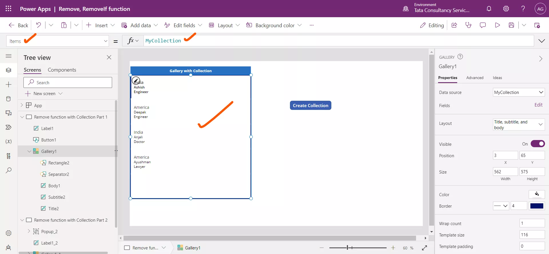Open Power Automate icon in left rail
549x254 pixels.
(9, 127)
